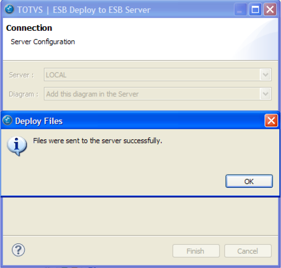Click the Finish button
281x268 pixels.
196,251
